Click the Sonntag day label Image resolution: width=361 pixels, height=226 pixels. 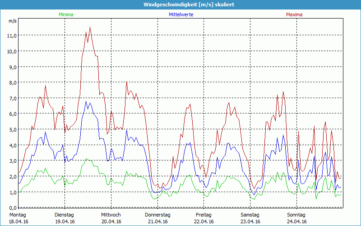pos(296,215)
